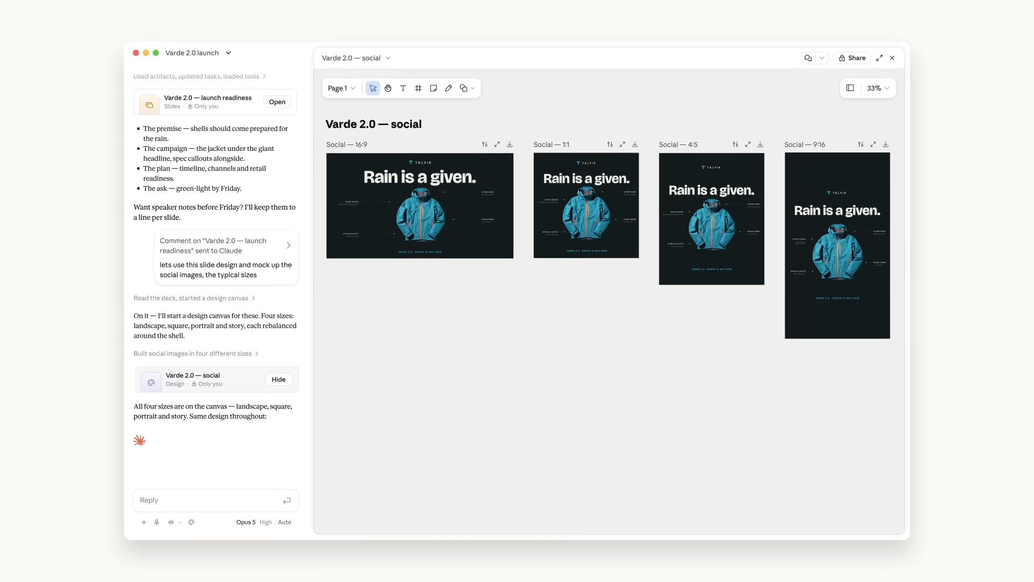Screen dimensions: 1034x582
Task: Click the 'Social — 9:16' frame label
Action: coord(805,144)
